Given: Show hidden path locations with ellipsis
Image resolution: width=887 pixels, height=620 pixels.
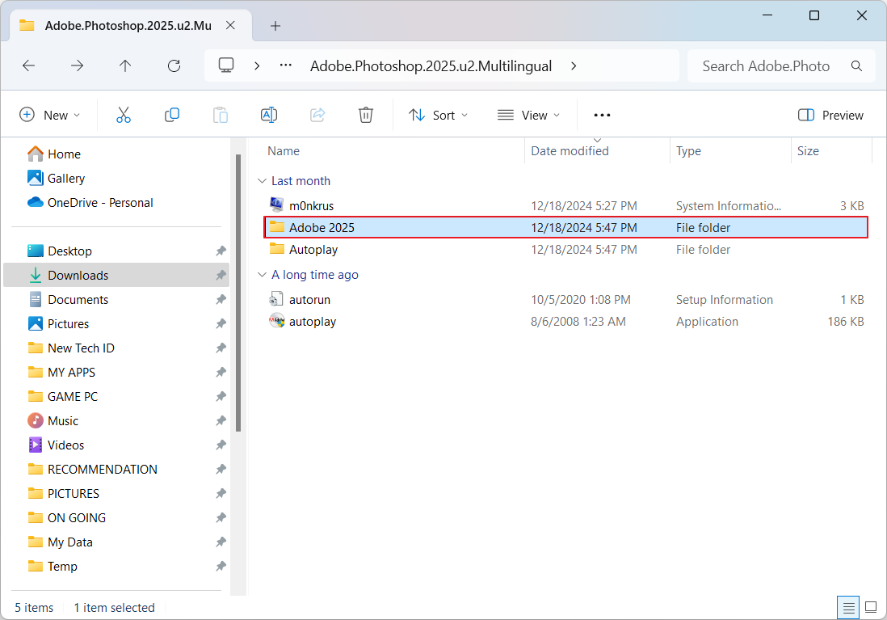Looking at the screenshot, I should click(x=286, y=65).
